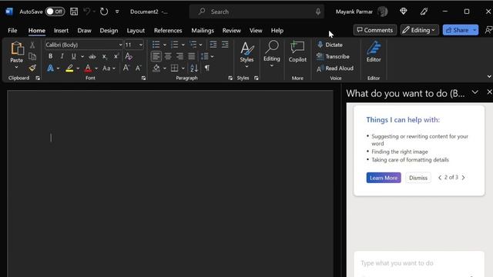
Task: Open the Calibri (Body) font dropdown
Action: pyautogui.click(x=120, y=45)
